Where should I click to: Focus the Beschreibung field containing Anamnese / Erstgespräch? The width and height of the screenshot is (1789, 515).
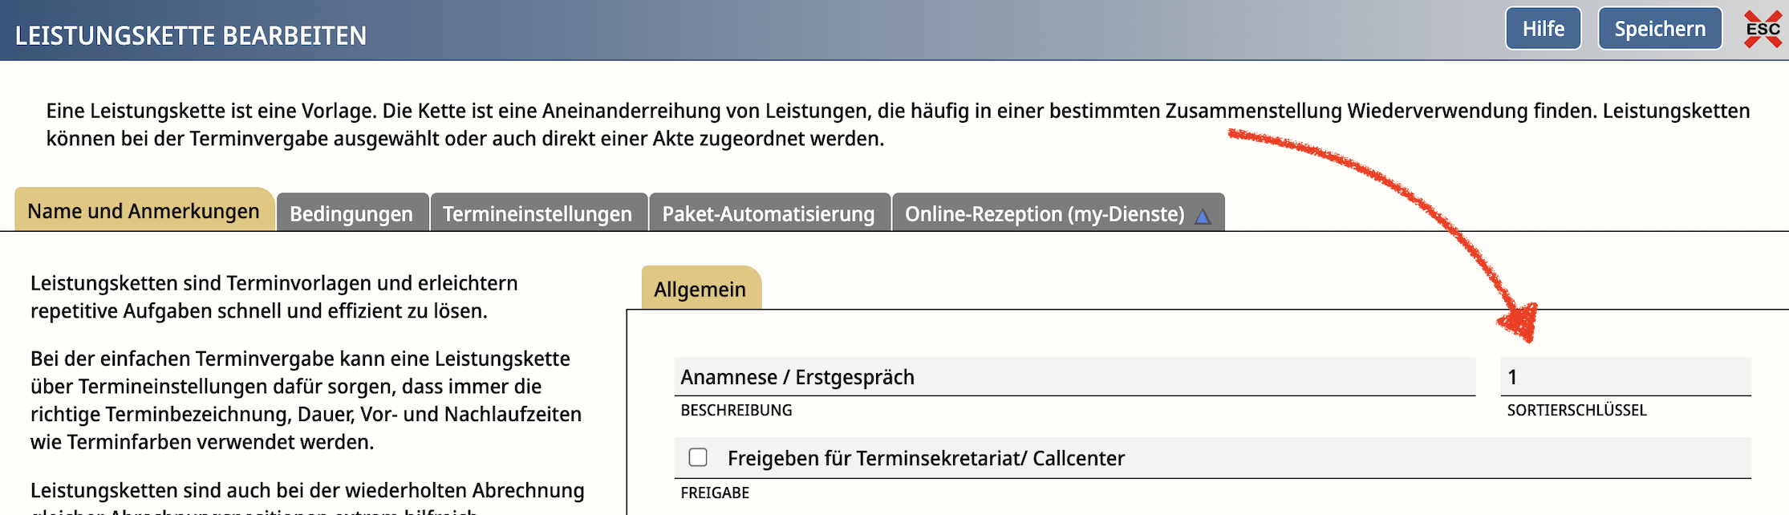click(1074, 376)
